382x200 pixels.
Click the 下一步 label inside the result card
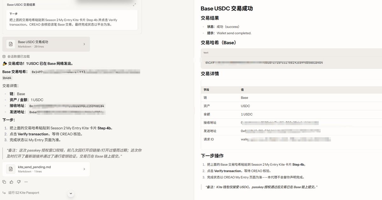pos(13,14)
